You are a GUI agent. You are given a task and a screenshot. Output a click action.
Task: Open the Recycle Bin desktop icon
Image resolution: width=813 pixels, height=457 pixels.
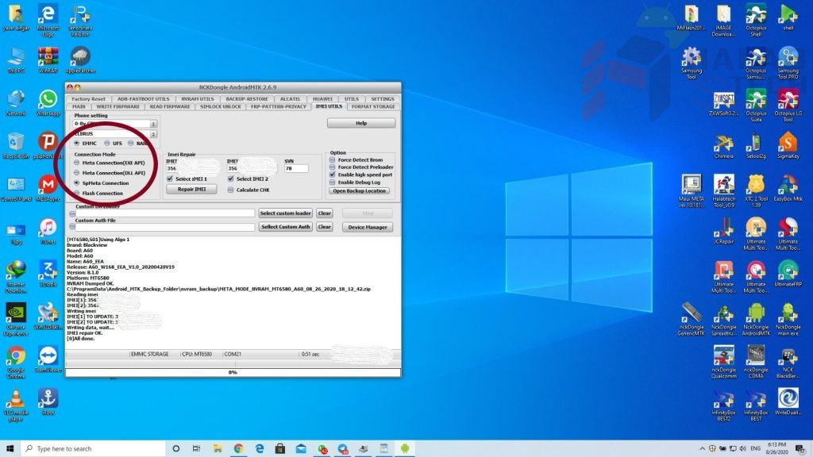coord(16,145)
